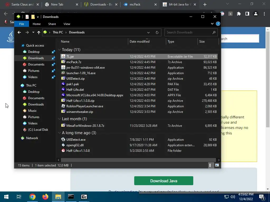
Task: Open Customize Quick Access Toolbar dropdown
Action: point(38,17)
